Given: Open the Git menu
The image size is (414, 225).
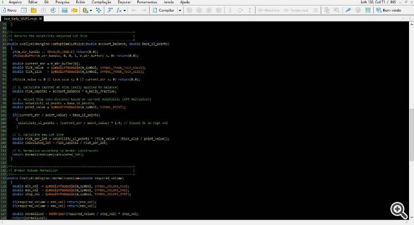Looking at the screenshot, I should coord(46,2).
